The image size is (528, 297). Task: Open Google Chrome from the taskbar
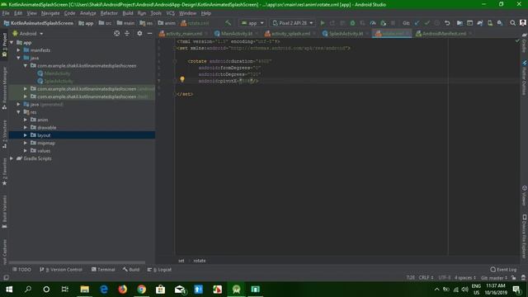[141, 290]
